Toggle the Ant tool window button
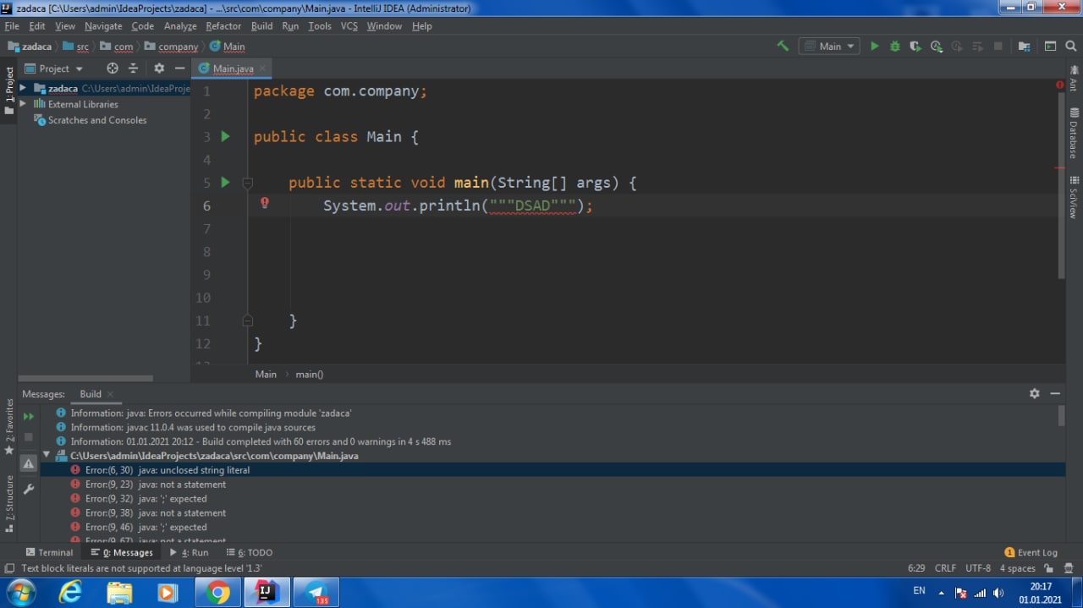Image resolution: width=1083 pixels, height=608 pixels. 1074,79
